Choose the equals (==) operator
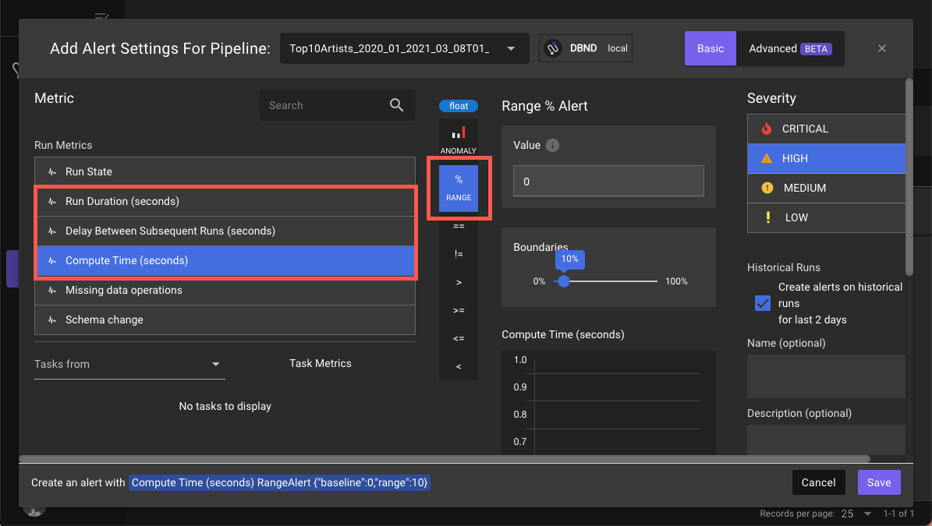 [x=459, y=226]
